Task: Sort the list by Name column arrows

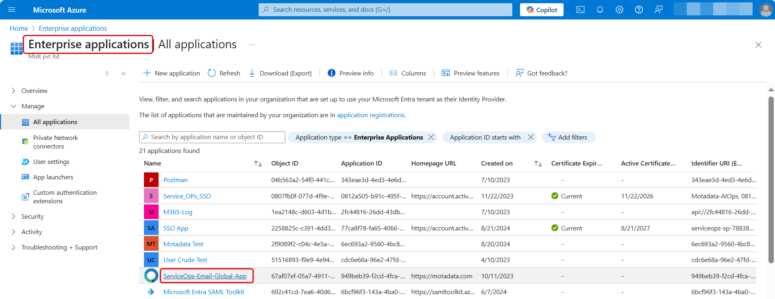Action: [258, 163]
